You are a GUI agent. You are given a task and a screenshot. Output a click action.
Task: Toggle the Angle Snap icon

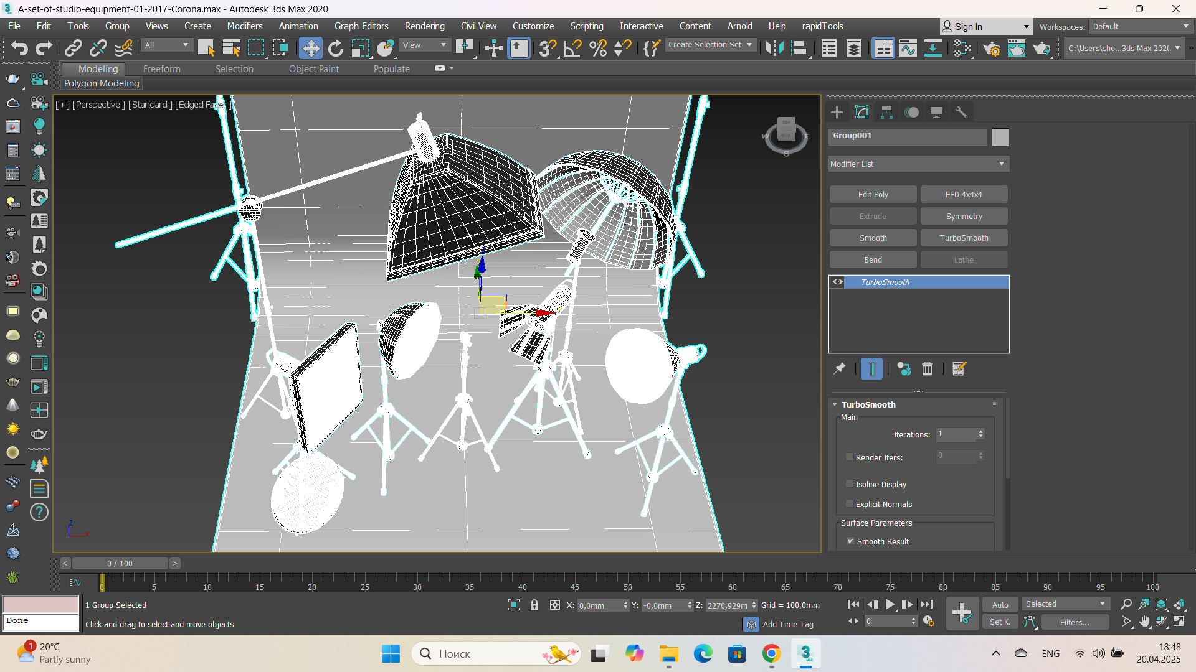coord(572,48)
